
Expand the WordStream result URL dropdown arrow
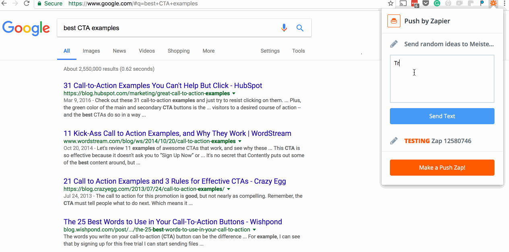coord(240,141)
